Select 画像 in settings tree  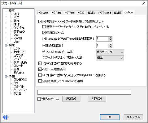[16, 69]
